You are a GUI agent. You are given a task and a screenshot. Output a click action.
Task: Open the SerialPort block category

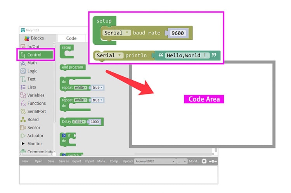pyautogui.click(x=33, y=112)
